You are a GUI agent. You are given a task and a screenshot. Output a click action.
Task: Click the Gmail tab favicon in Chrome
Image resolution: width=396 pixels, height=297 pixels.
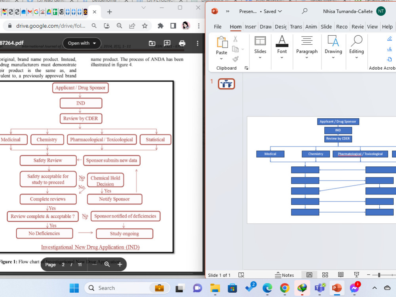click(30, 12)
